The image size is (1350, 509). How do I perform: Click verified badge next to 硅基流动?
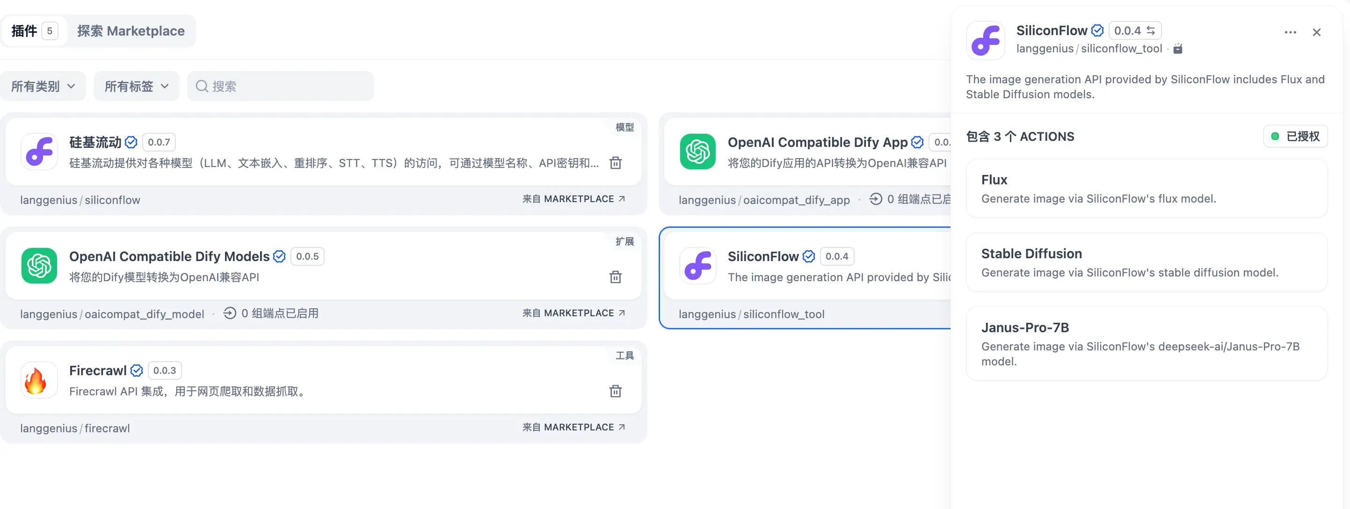coord(131,142)
